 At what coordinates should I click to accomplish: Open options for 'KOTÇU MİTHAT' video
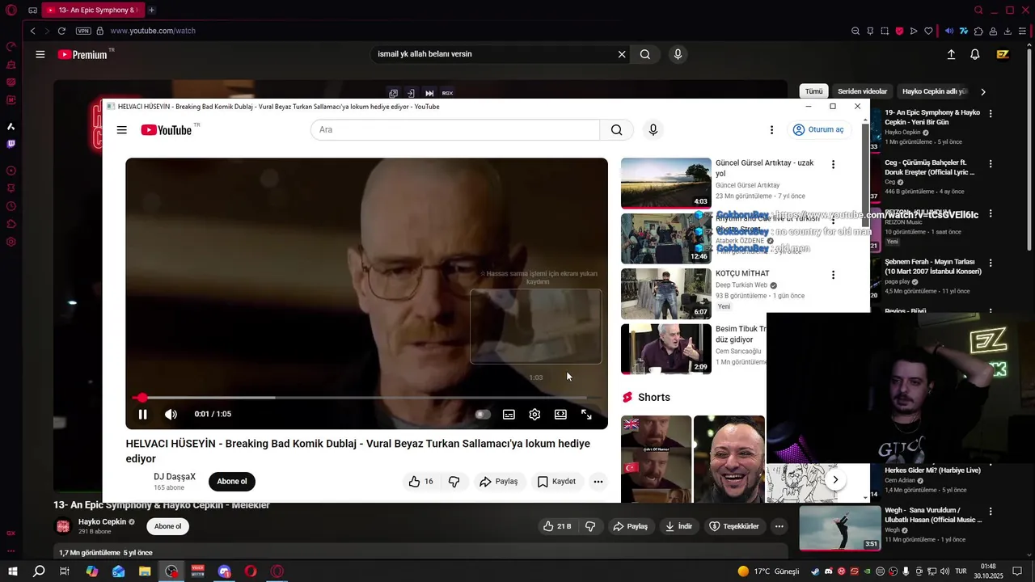coord(833,275)
